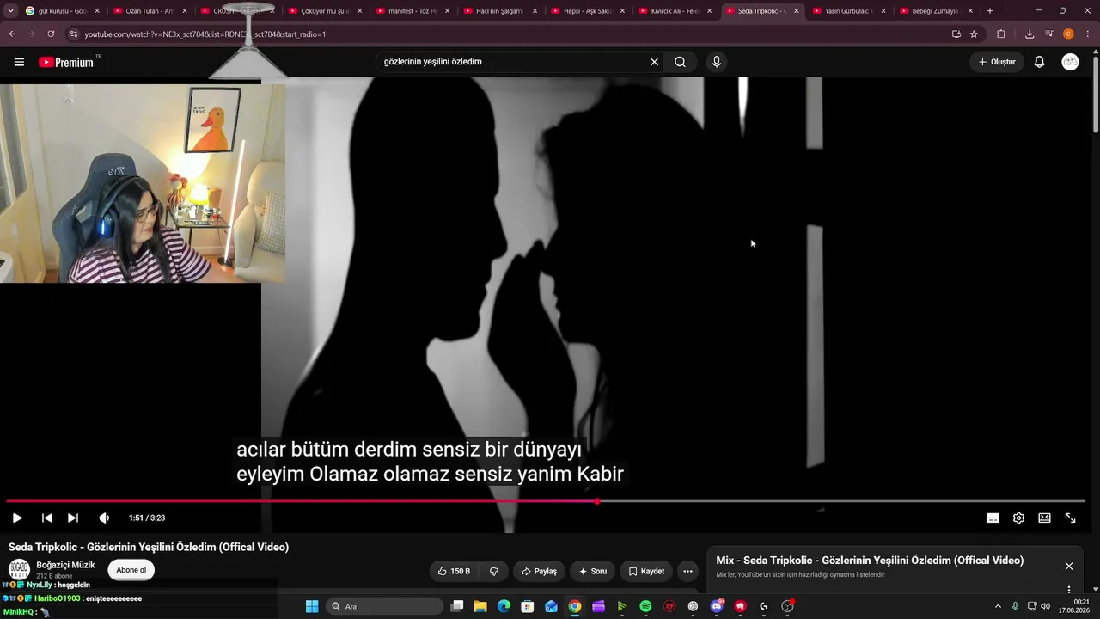Switch to the Kıvırcık Ali tab

(x=675, y=11)
